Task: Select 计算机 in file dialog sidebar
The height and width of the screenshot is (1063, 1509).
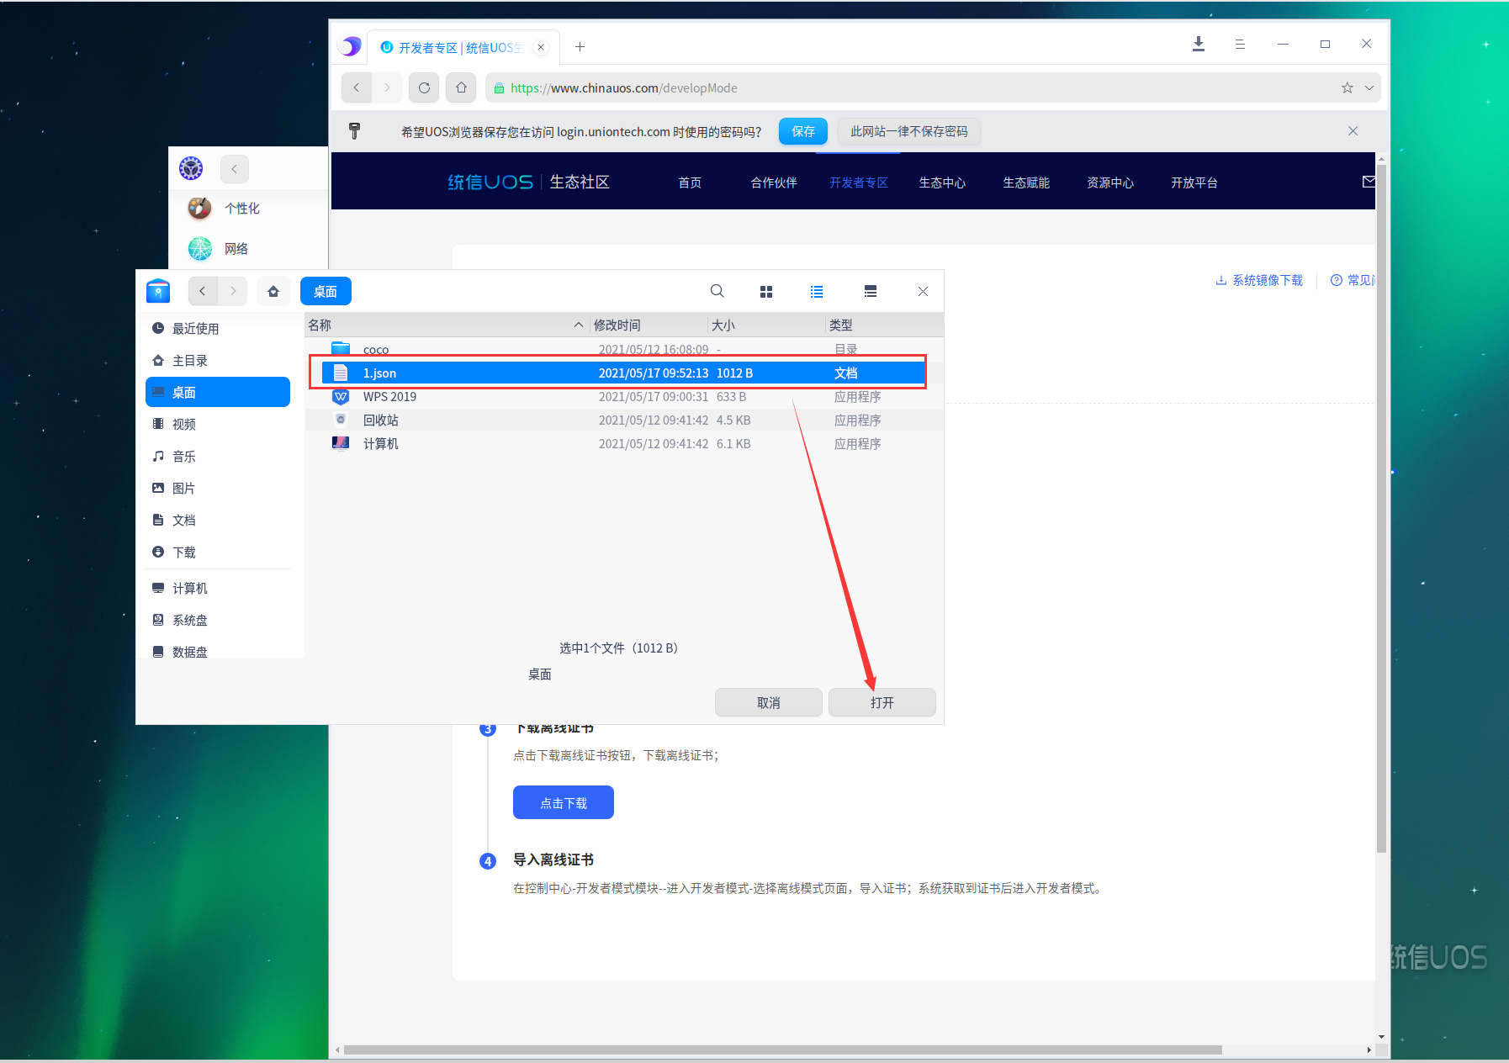Action: pyautogui.click(x=218, y=588)
